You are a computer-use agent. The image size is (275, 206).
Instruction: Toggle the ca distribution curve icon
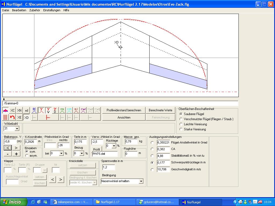(x=62, y=111)
